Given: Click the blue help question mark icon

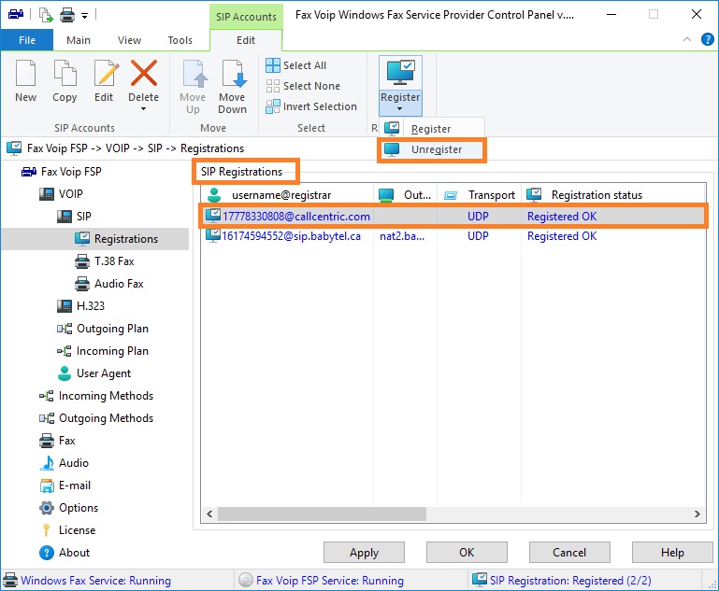Looking at the screenshot, I should click(x=707, y=39).
